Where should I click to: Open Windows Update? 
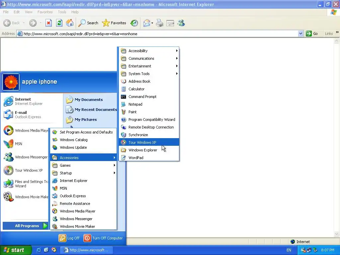[83, 147]
